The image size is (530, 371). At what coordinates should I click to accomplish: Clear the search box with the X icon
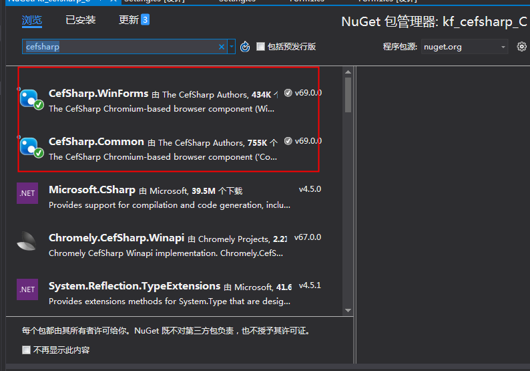coord(222,47)
